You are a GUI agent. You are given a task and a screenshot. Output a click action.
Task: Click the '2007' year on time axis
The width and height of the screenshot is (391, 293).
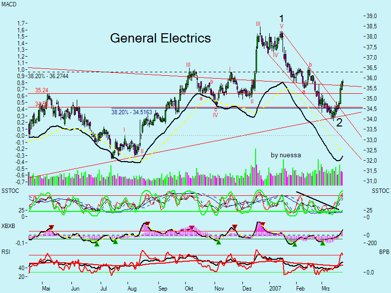pos(275,289)
